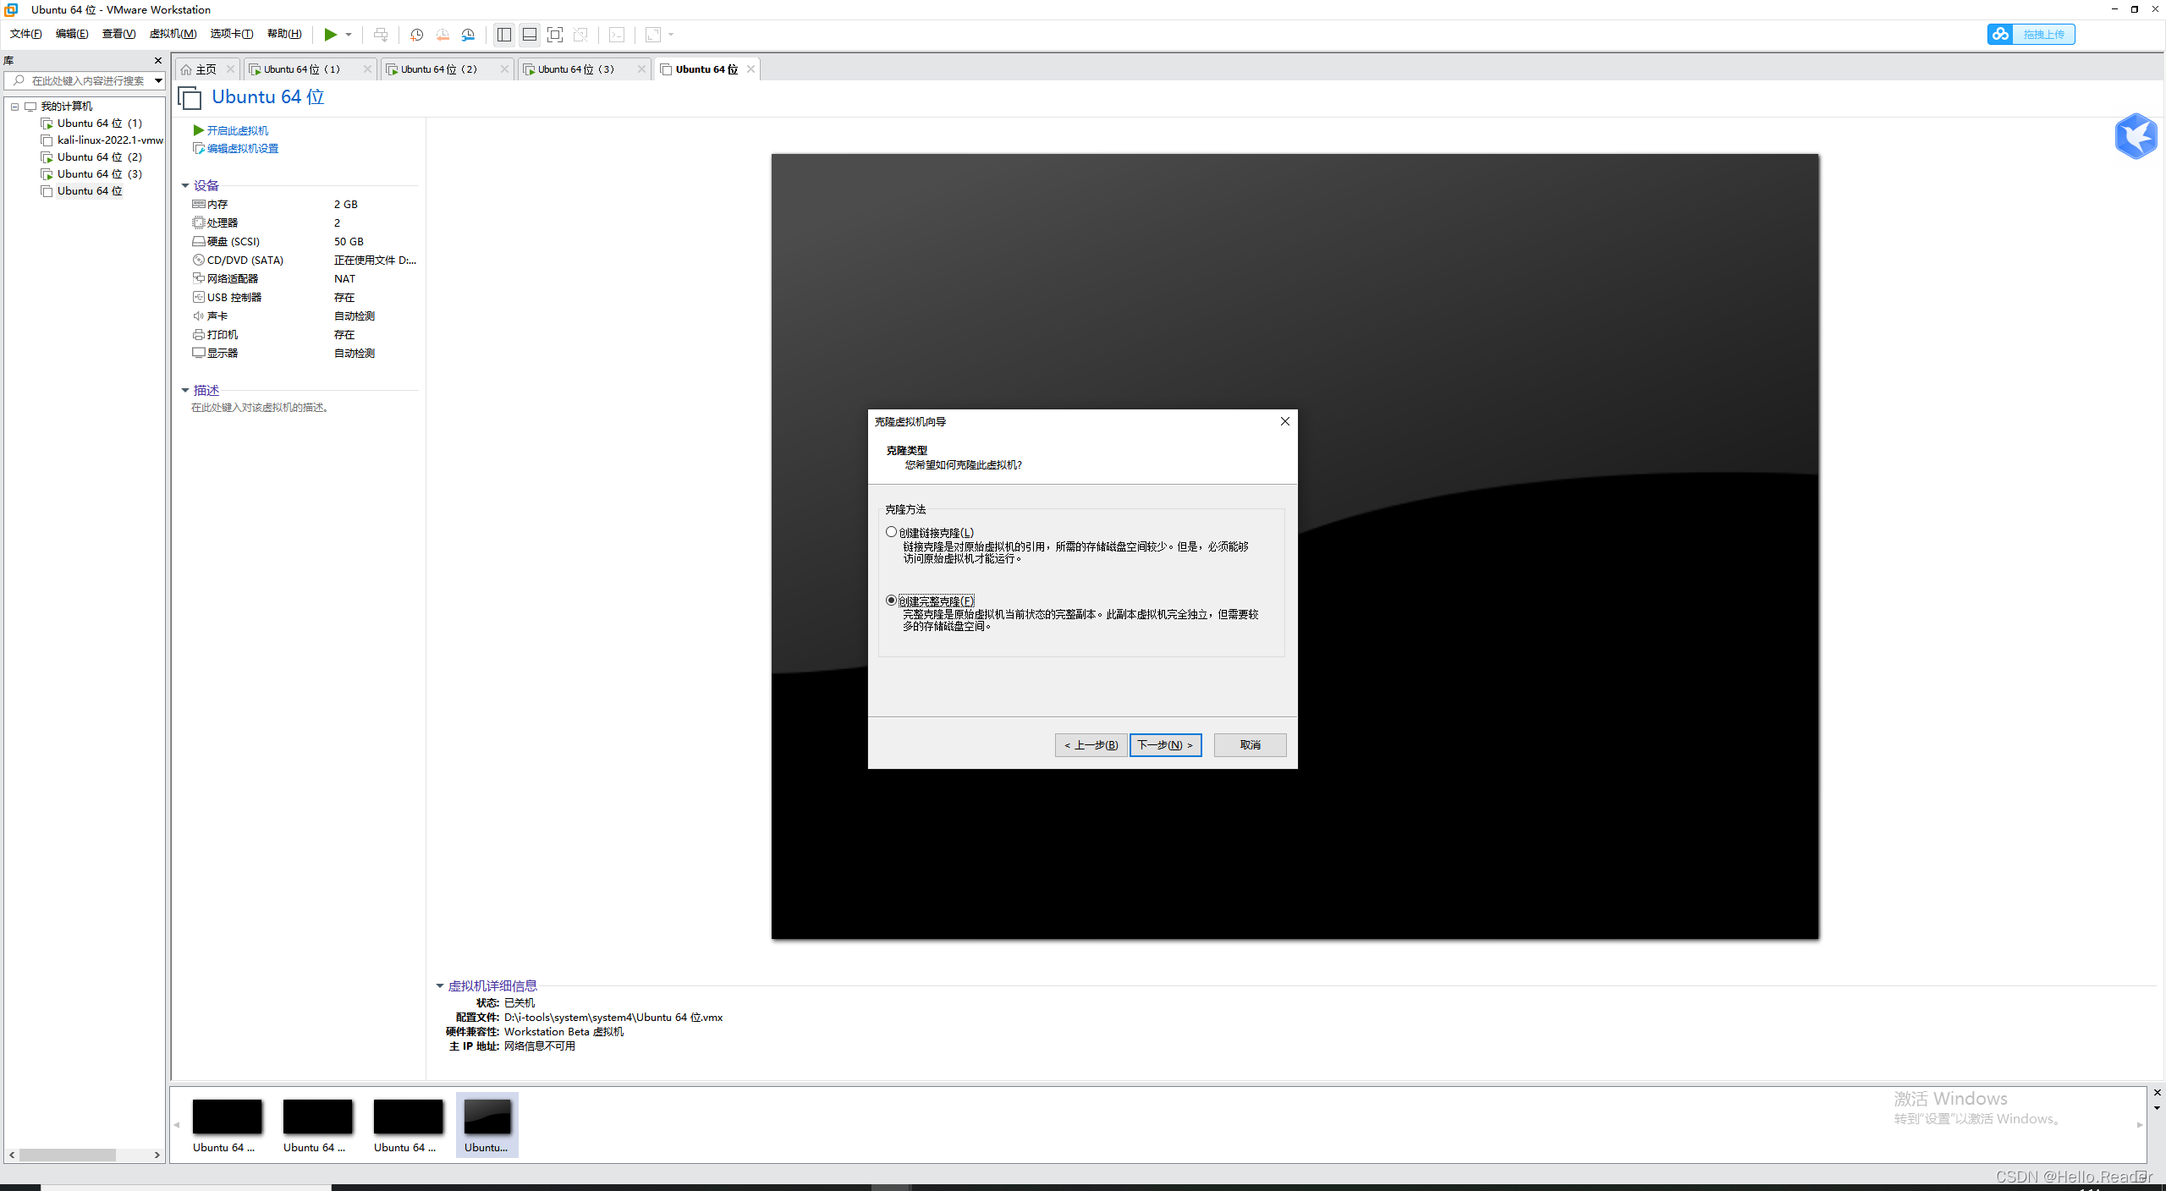Collapse the 设备 section

click(x=185, y=185)
